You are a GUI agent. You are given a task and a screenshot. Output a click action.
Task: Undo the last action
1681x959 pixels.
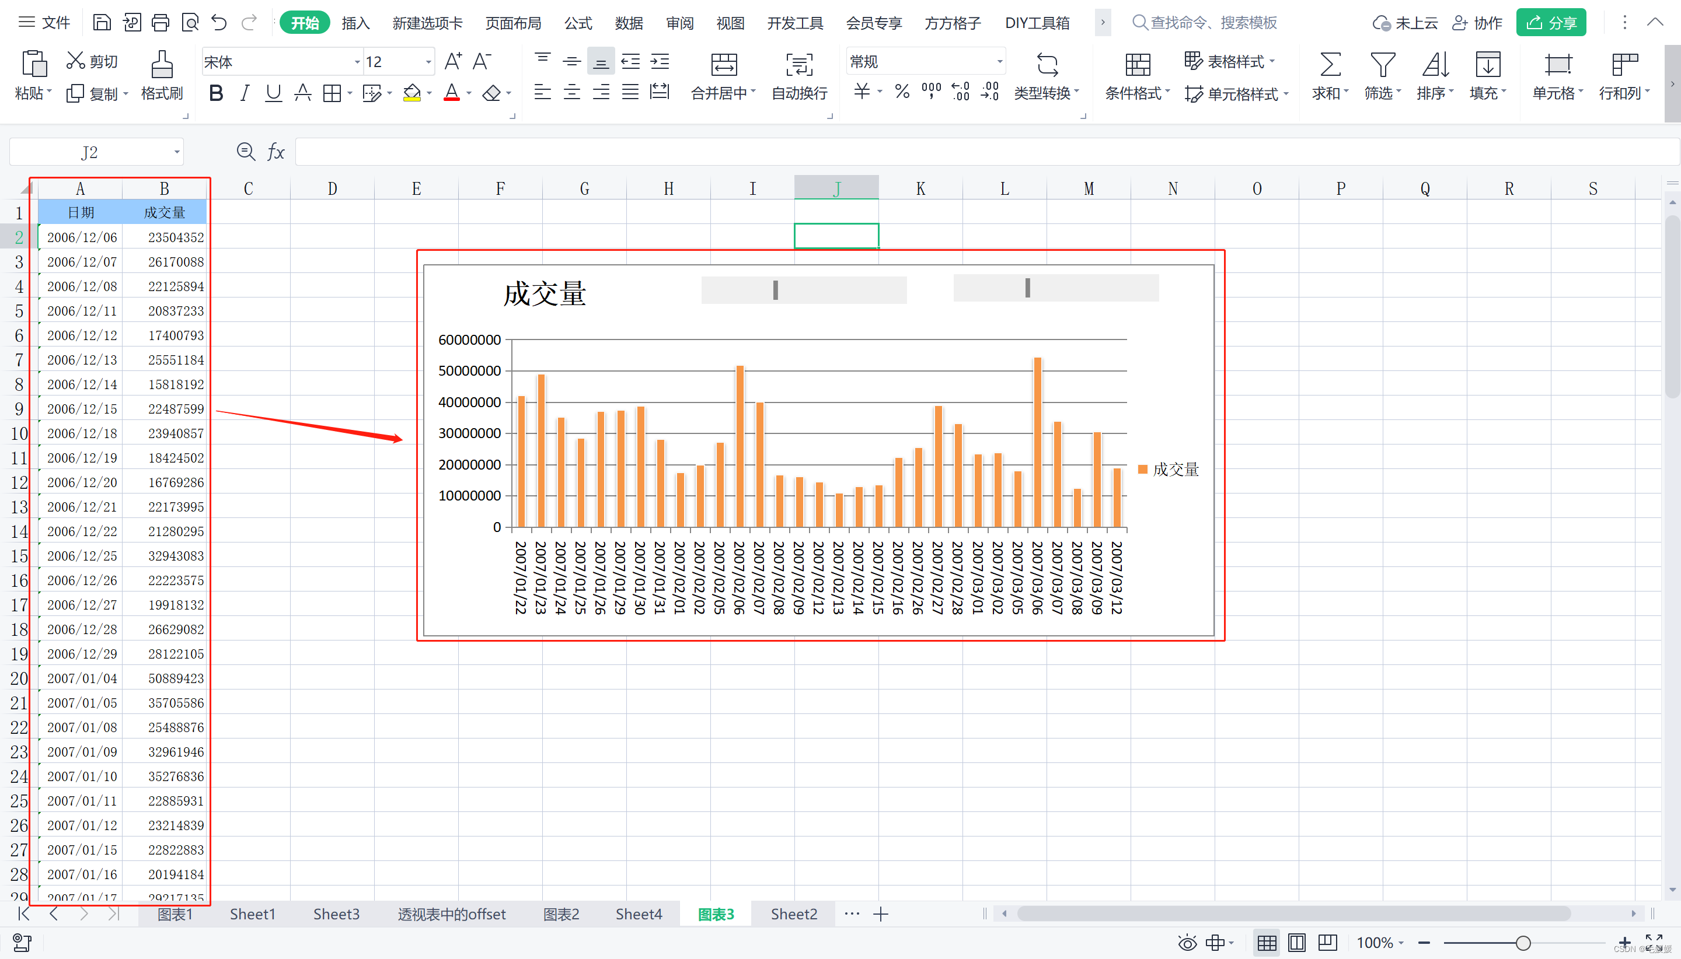[219, 23]
